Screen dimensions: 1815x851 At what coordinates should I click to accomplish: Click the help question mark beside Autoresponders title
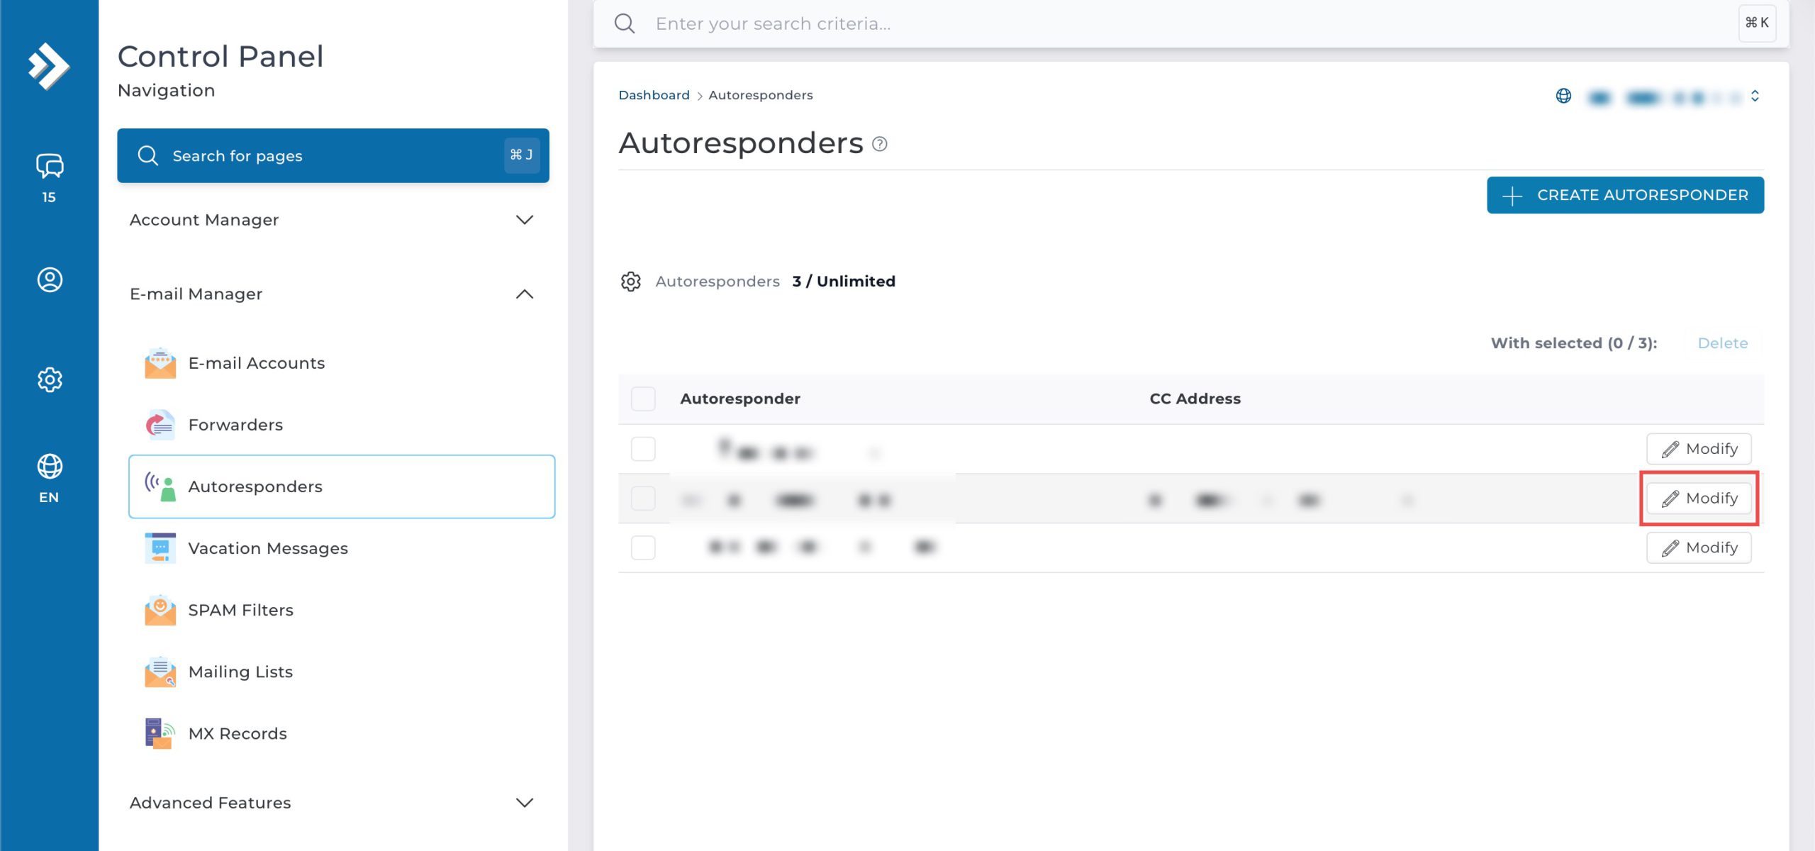[879, 144]
